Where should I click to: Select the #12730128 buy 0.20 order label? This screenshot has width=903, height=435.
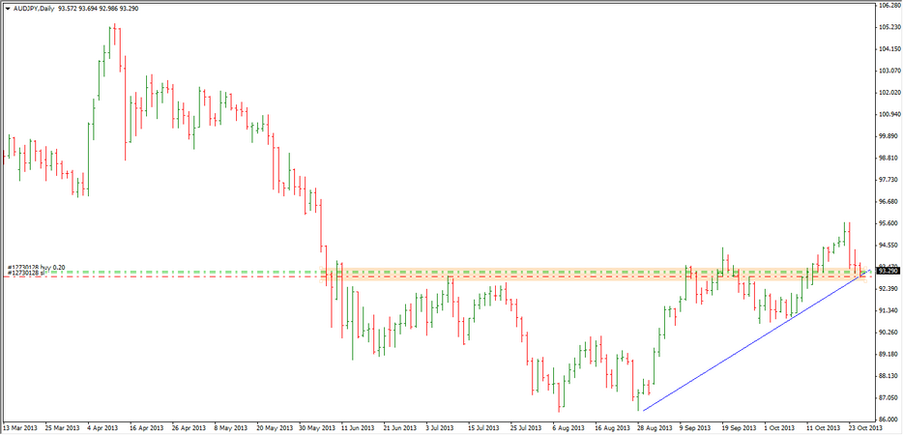pos(37,267)
